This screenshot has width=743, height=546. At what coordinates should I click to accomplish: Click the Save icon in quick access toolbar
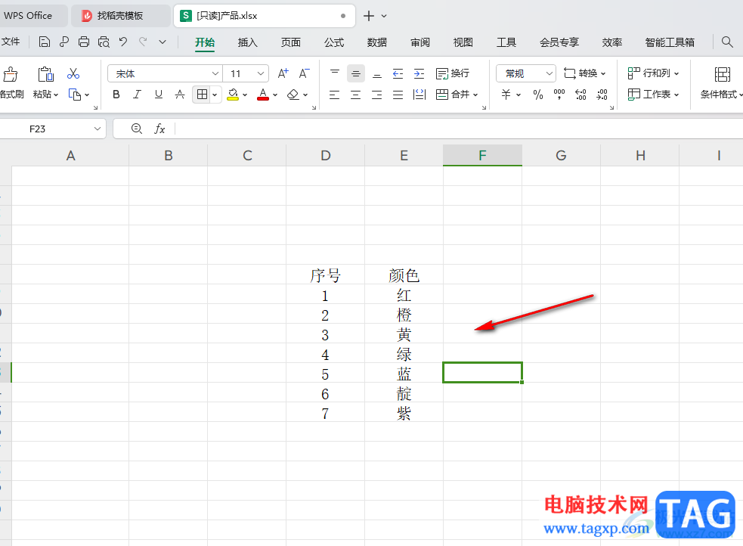(44, 42)
